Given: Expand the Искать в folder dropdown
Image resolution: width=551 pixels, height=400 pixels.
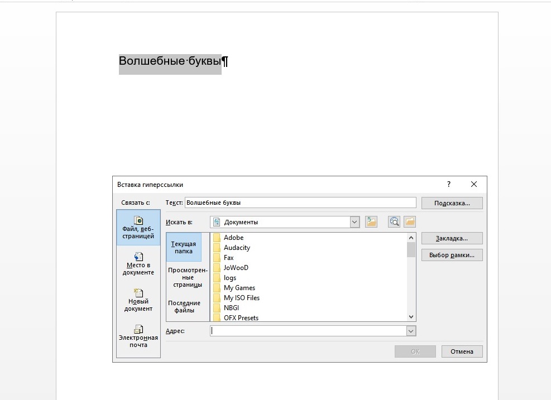Looking at the screenshot, I should tap(354, 222).
